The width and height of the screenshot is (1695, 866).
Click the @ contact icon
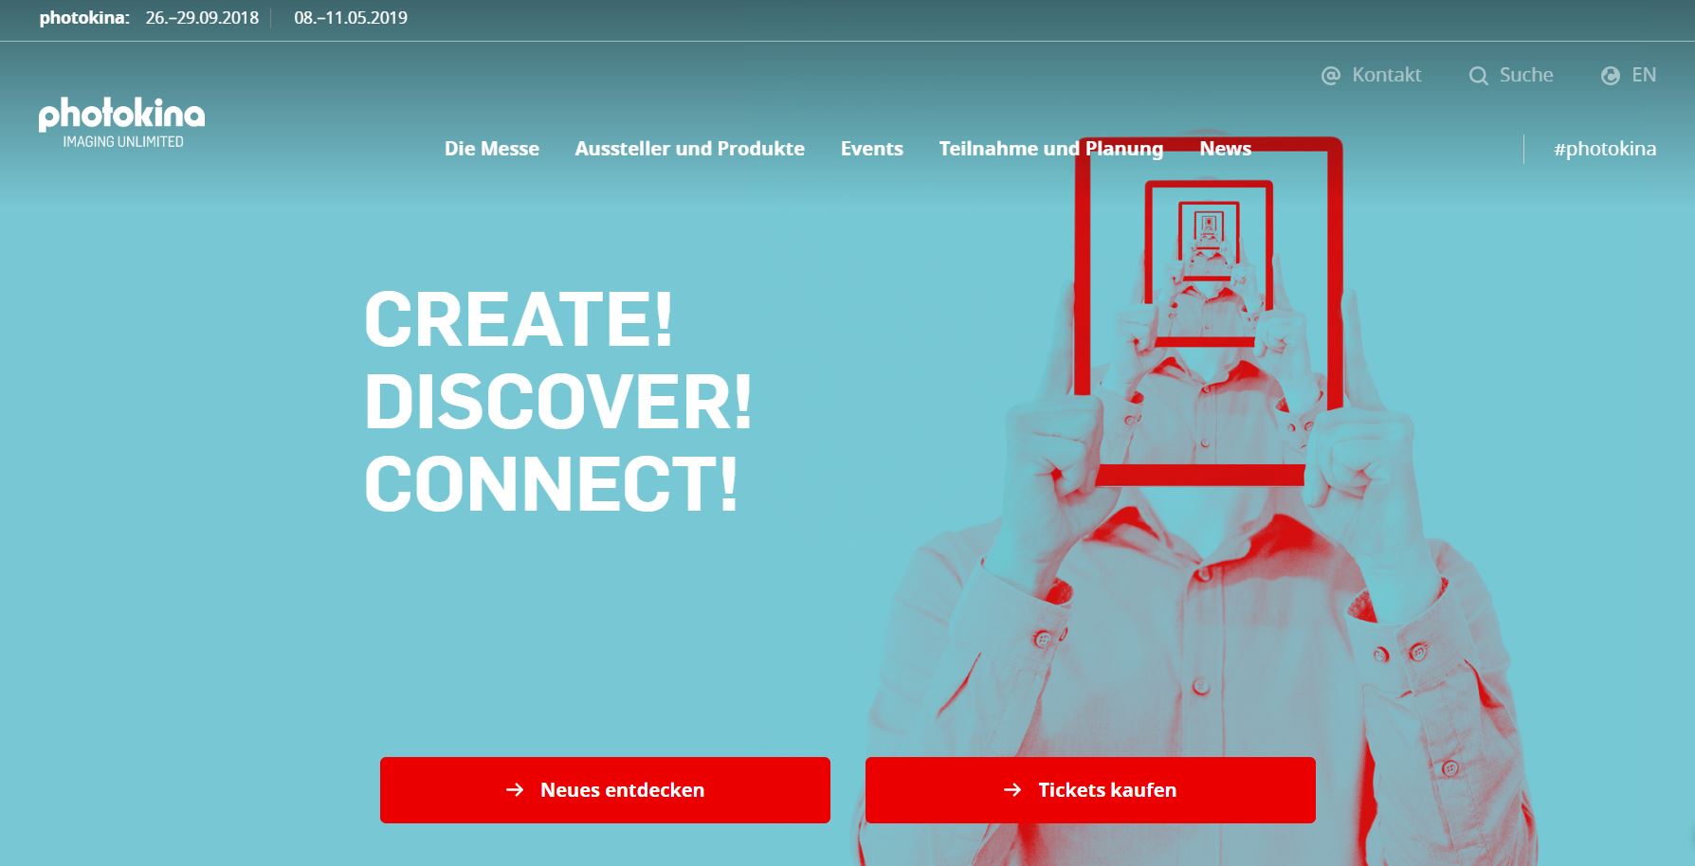(x=1331, y=76)
